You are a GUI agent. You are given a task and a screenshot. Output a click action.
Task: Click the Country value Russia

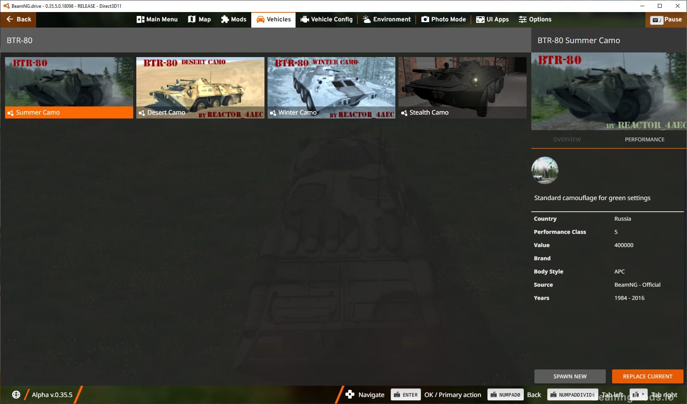point(623,219)
